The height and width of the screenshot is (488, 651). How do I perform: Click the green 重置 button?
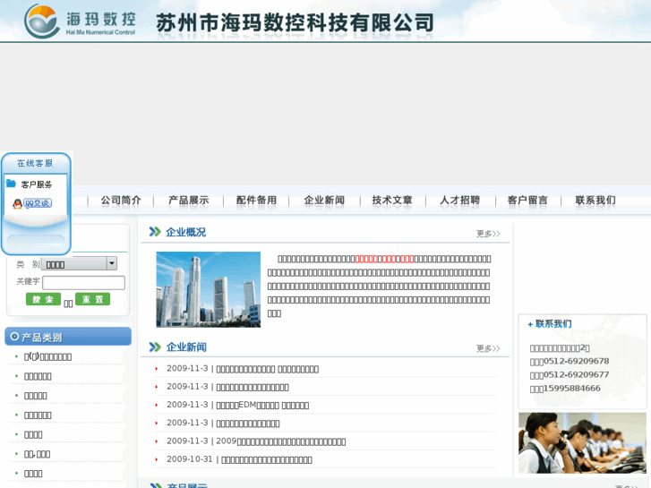tap(92, 299)
